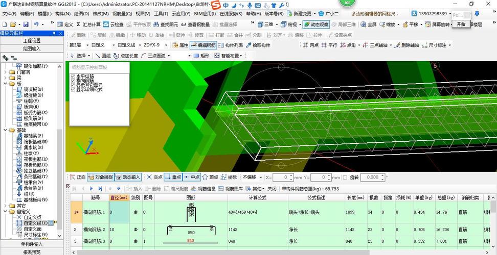Jump to last rebar row arrow
Image resolution: width=497 pixels, height=255 pixels.
pyautogui.click(x=100, y=189)
